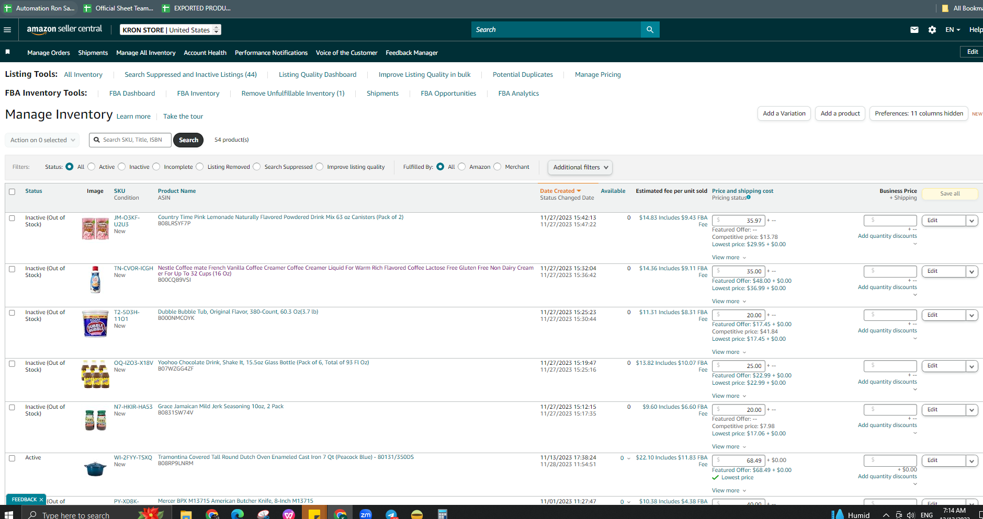This screenshot has height=519, width=983.
Task: Select Amazon under Fulfilled By
Action: 462,167
